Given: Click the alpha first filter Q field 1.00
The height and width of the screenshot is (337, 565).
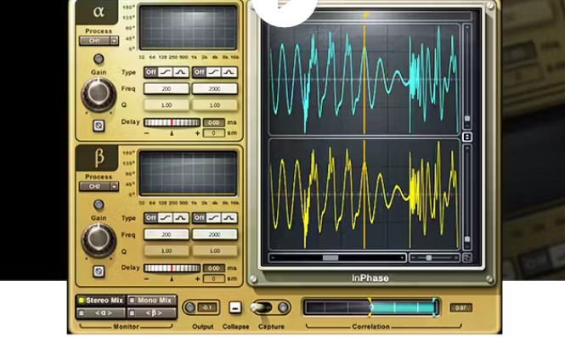Looking at the screenshot, I should click(x=167, y=105).
